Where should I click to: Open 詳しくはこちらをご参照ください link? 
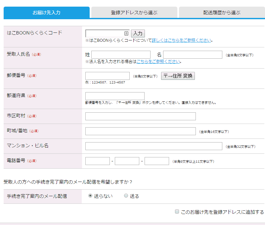click(x=181, y=40)
